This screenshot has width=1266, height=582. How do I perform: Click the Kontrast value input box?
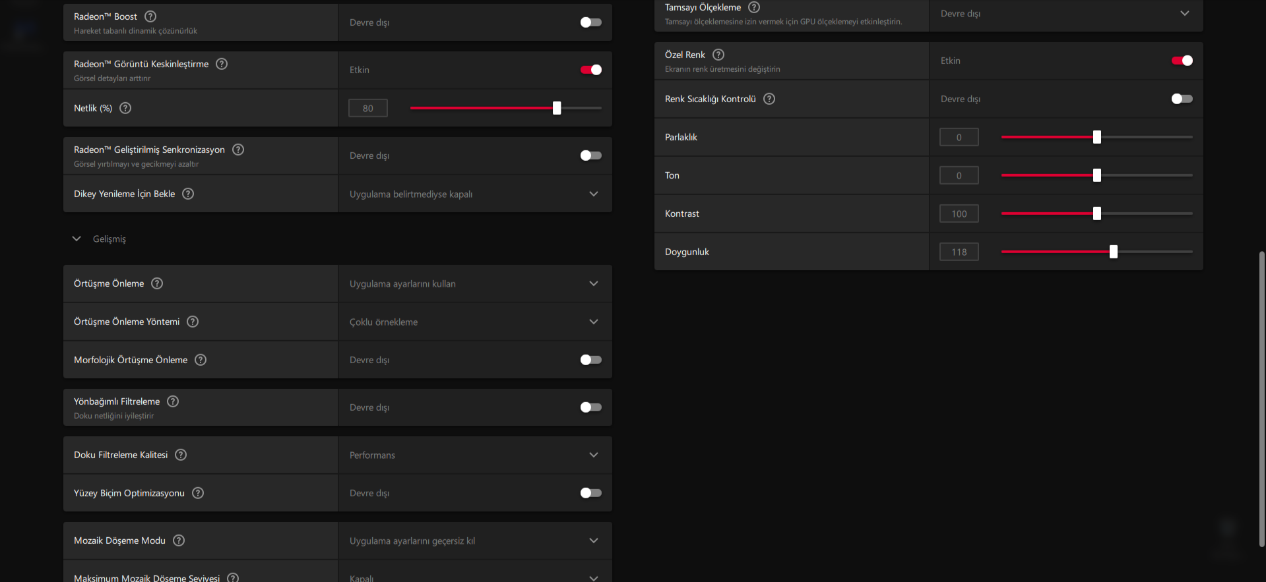959,214
